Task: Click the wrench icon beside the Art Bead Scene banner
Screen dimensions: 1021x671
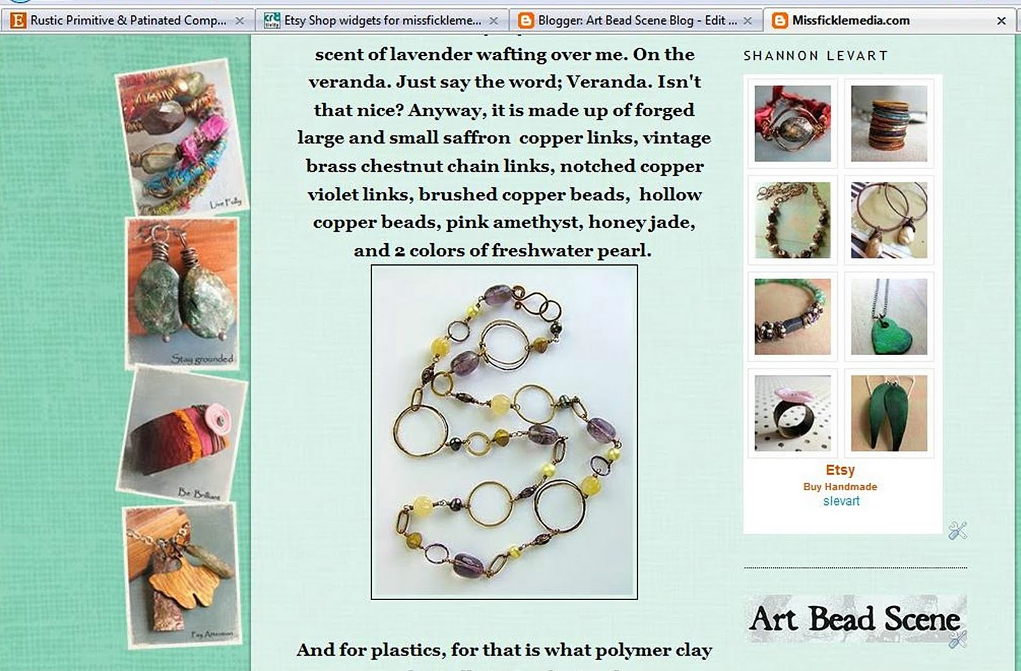Action: (x=957, y=638)
